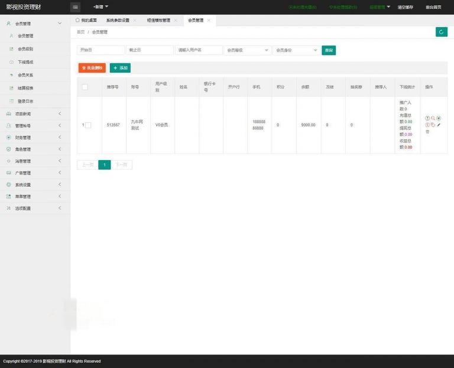Switch to the 我的桌面 tab
This screenshot has height=368, width=454.
pyautogui.click(x=86, y=20)
